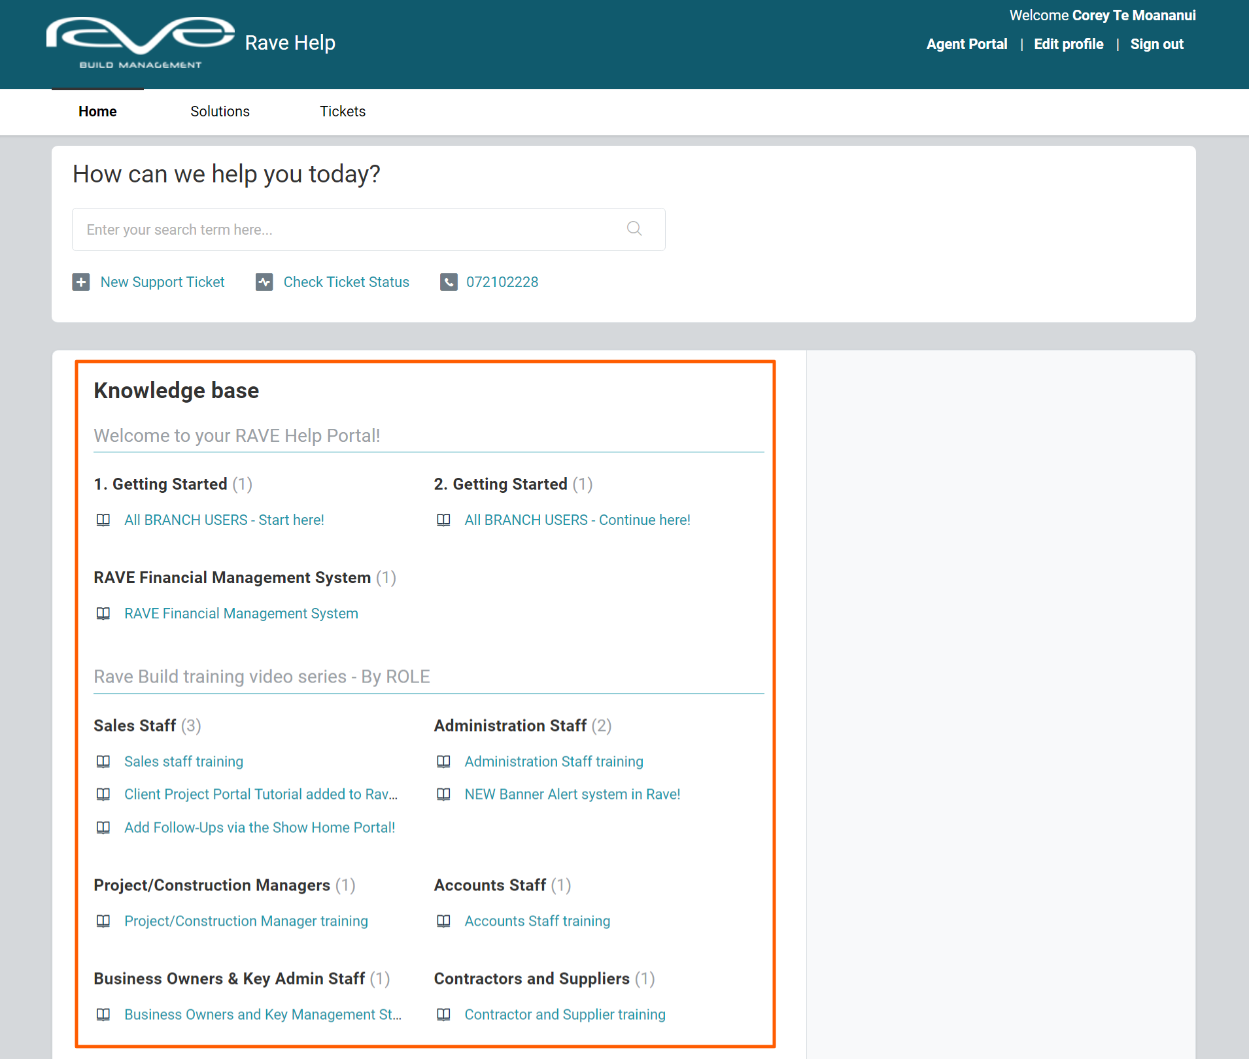
Task: Click book icon beside Accounts Staff training
Action: click(x=443, y=921)
